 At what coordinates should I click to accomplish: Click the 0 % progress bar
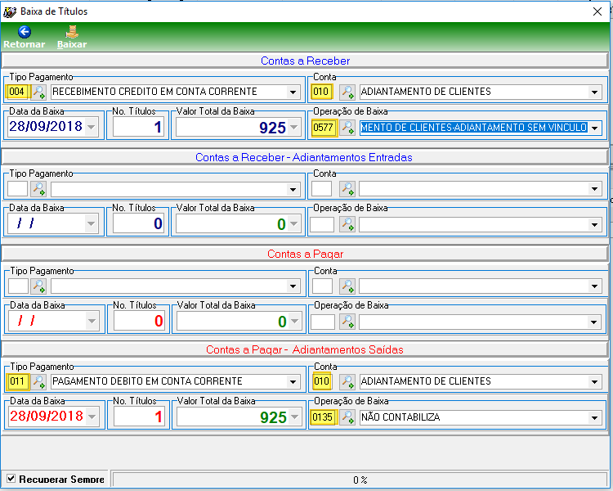[x=360, y=480]
